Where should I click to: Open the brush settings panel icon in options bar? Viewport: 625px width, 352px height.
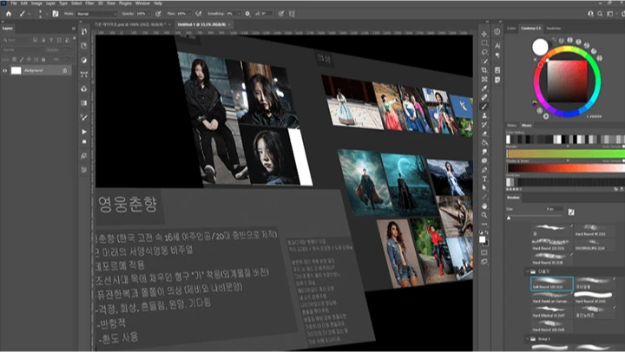(56, 14)
